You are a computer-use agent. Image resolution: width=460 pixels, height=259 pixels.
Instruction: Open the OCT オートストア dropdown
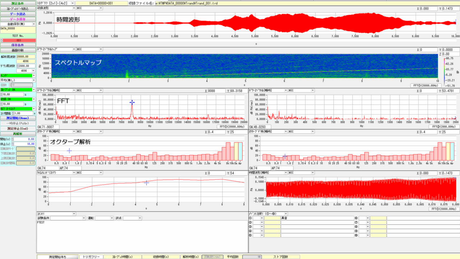coord(18,108)
